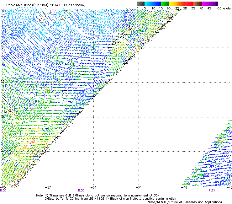The height and width of the screenshot is (204, 232).
Task: Click the purple time label '8:57'
Action: [81, 191]
